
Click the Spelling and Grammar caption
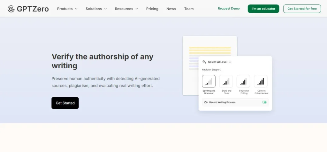pyautogui.click(x=209, y=92)
